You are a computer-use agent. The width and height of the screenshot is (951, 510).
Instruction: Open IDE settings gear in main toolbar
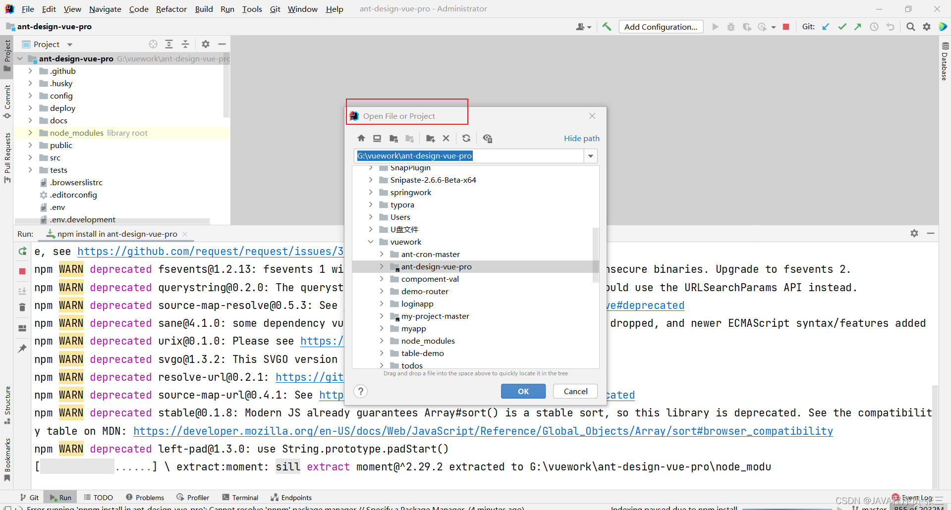tap(927, 27)
